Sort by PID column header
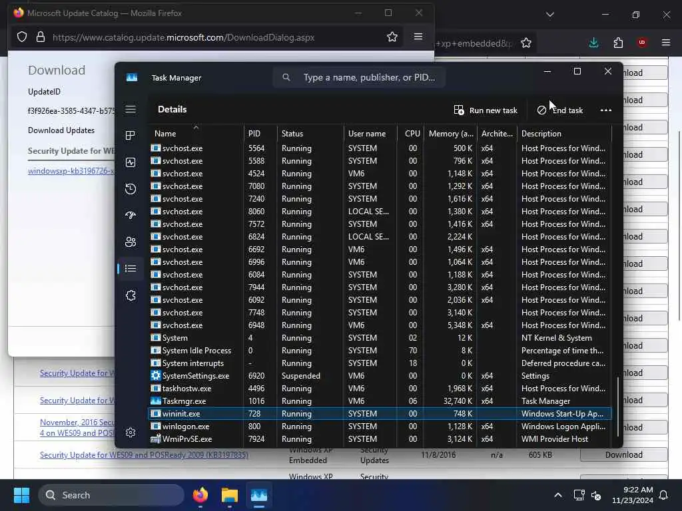 coord(260,133)
